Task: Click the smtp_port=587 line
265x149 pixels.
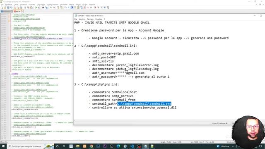Action: [104, 58]
